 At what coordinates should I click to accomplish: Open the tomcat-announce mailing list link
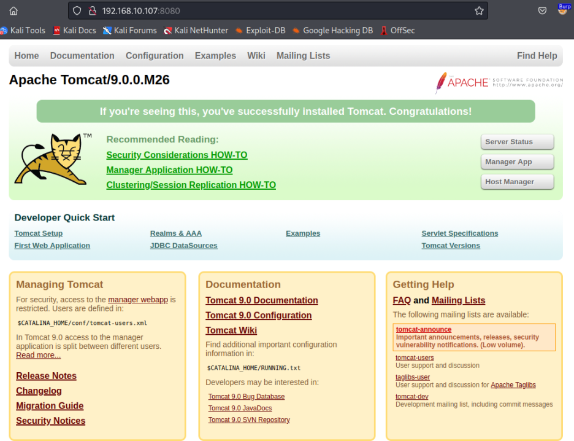tap(424, 330)
